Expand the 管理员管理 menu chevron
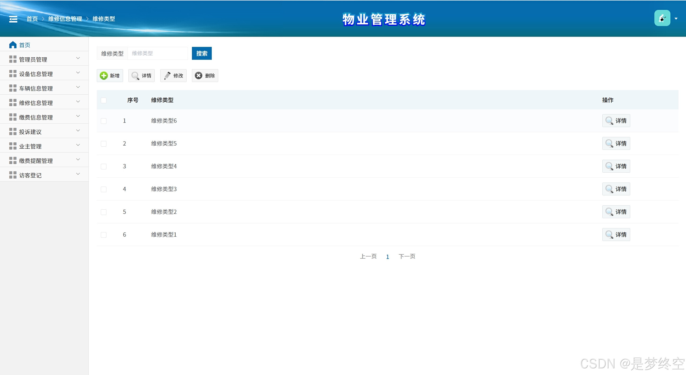686x375 pixels. (x=78, y=58)
